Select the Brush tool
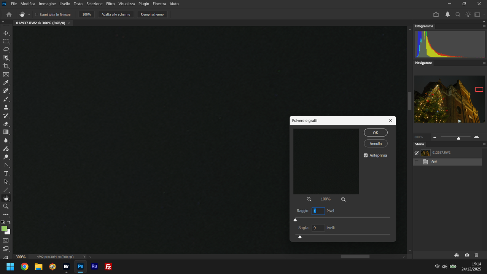The width and height of the screenshot is (487, 274). 6,99
